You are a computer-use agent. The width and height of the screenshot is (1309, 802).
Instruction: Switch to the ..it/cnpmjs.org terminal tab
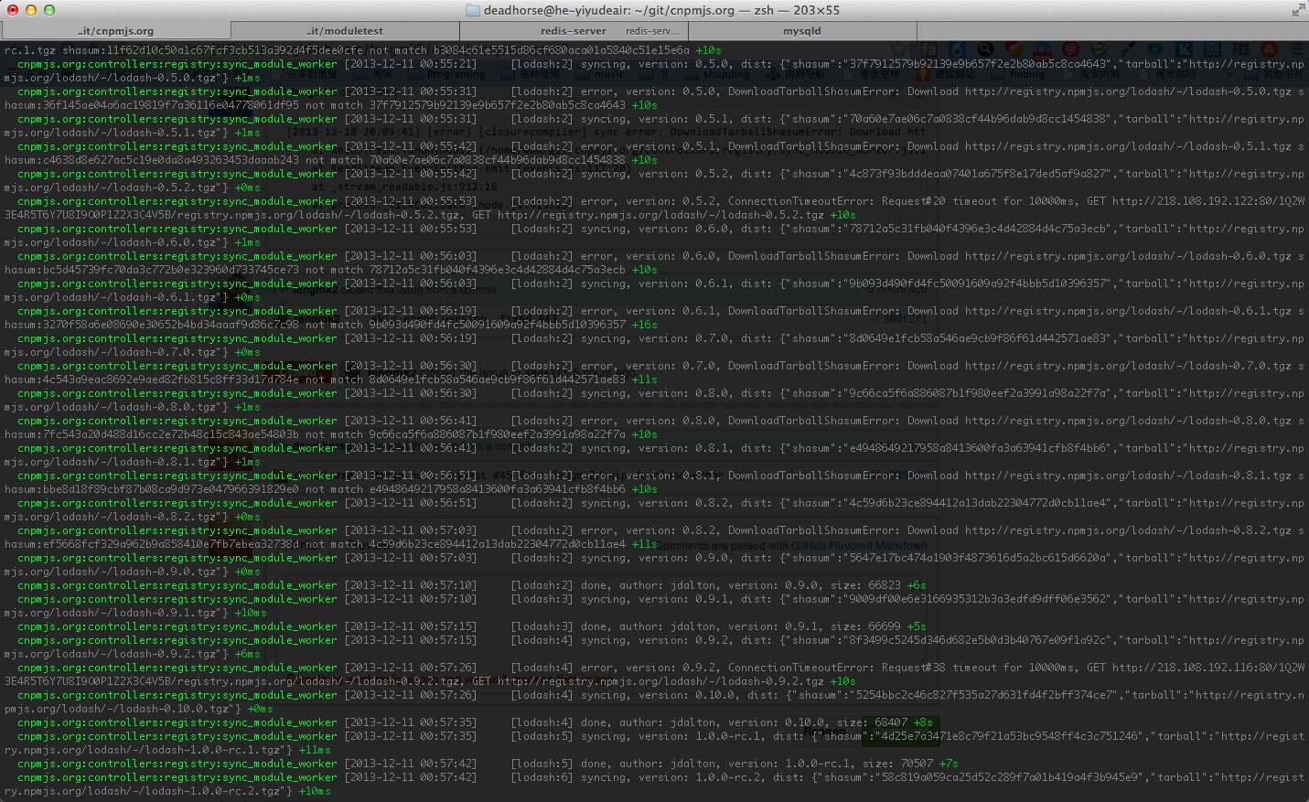(115, 31)
